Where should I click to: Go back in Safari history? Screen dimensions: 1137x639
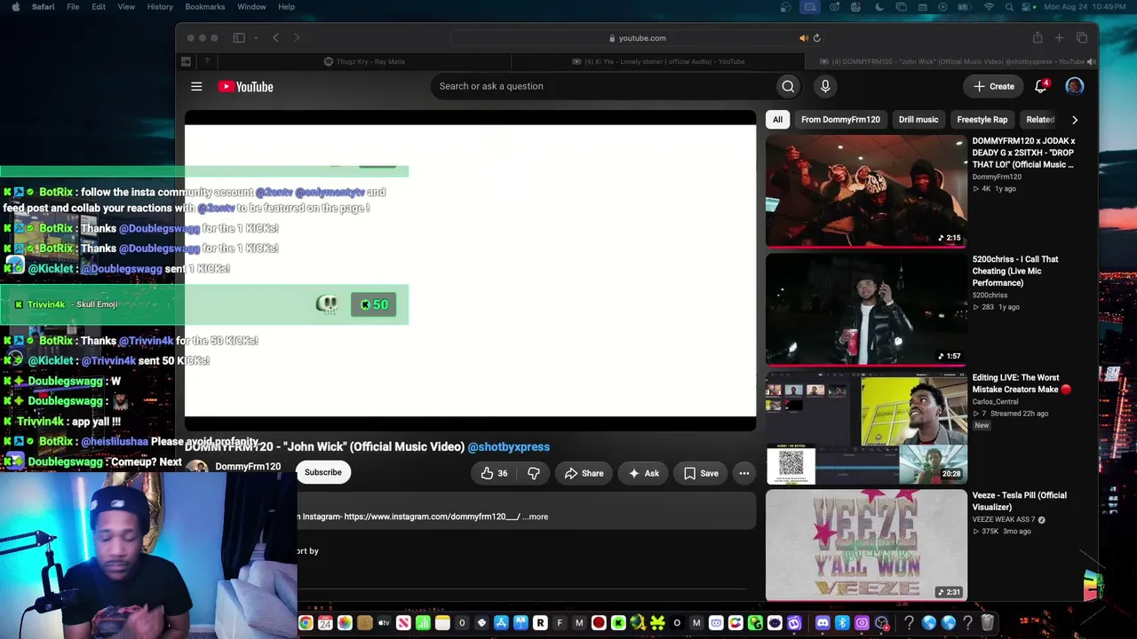pos(275,38)
